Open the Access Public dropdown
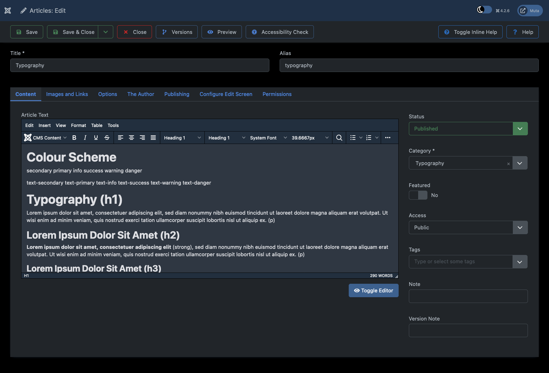This screenshot has width=549, height=373. [520, 227]
